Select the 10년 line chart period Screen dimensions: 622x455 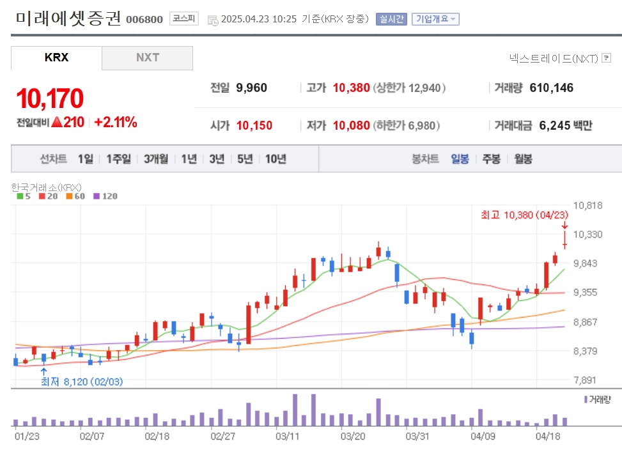(276, 159)
